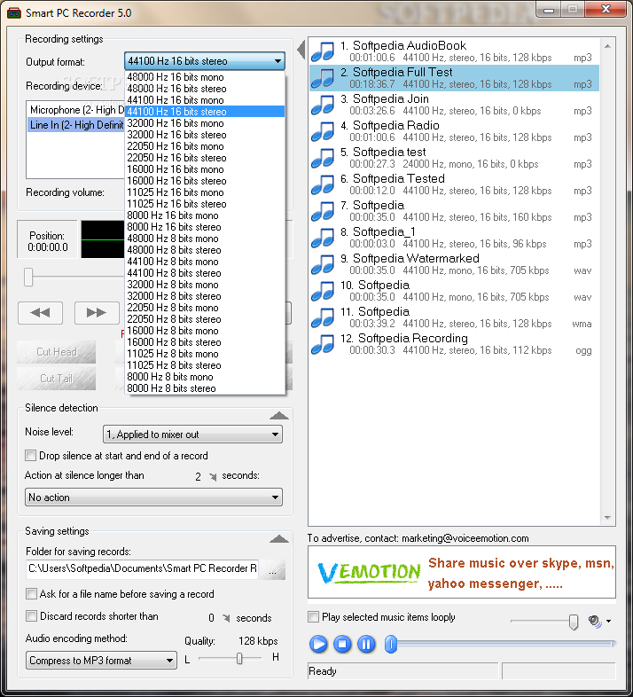The image size is (633, 697).
Task: Click music icon of Softpedia Full Test
Action: (323, 78)
